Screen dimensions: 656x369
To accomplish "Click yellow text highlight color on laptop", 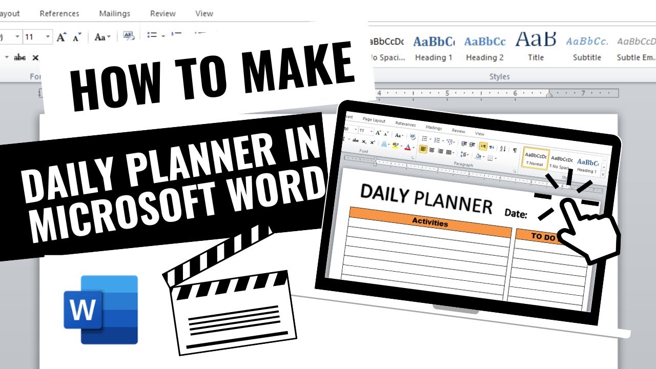I will pos(395,145).
